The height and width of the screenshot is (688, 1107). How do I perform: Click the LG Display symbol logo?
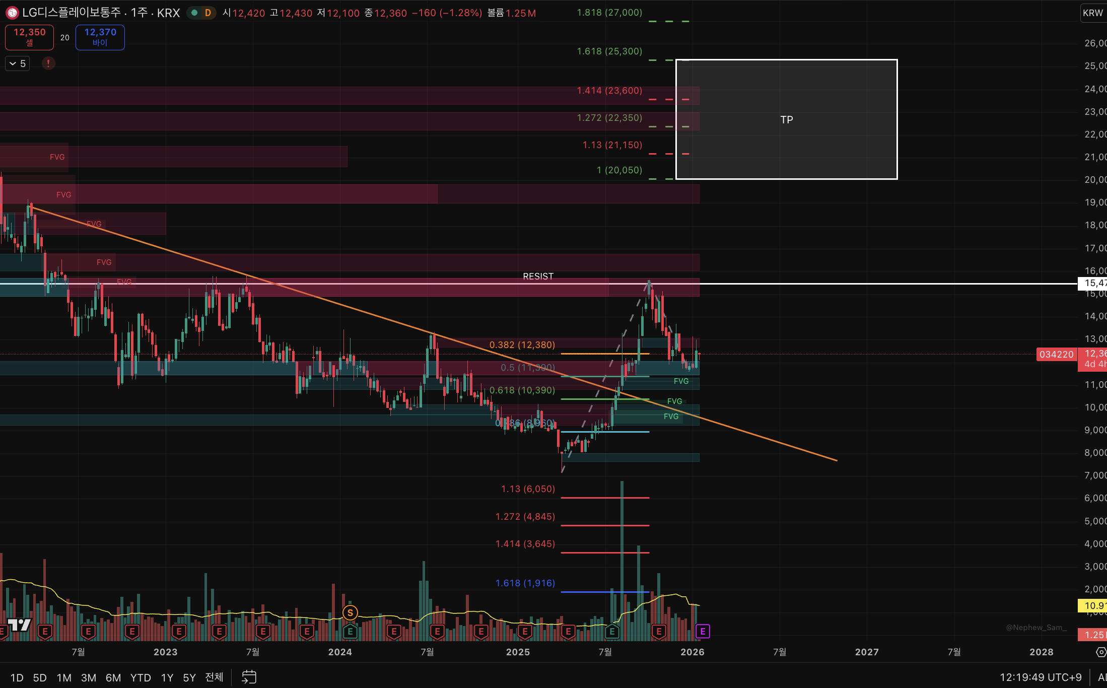pos(12,13)
